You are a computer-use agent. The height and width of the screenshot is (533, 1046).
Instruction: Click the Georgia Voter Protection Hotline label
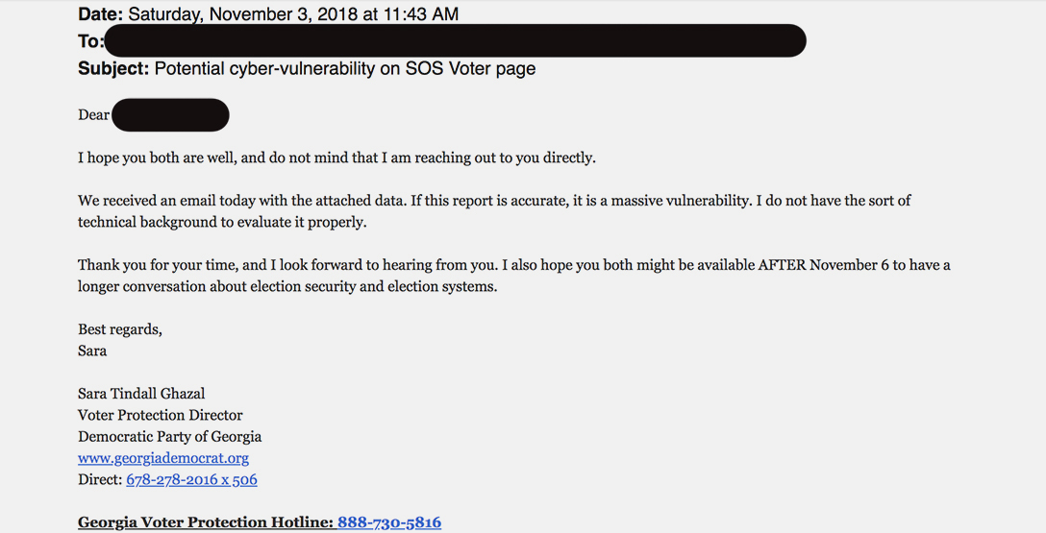coord(206,521)
